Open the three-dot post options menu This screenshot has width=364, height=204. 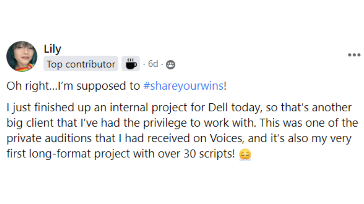(x=354, y=55)
